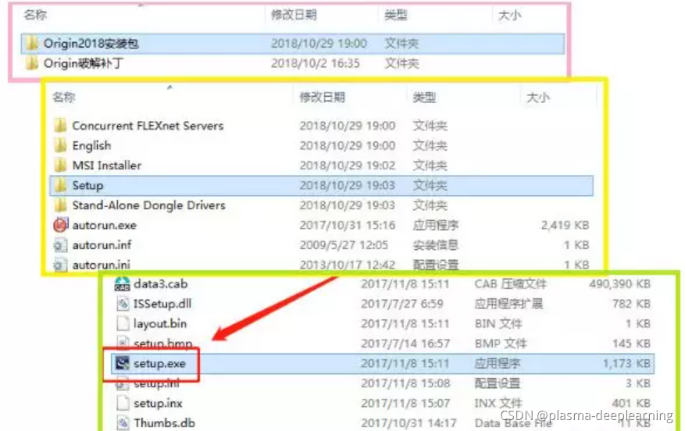Select the data3.cab file name

click(160, 284)
